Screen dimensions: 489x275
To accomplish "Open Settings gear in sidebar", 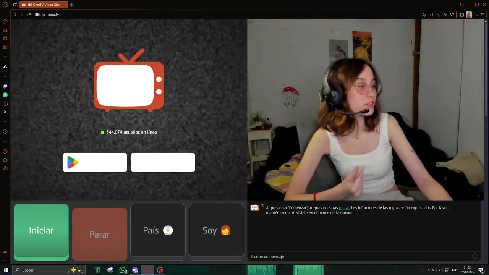I will (5, 168).
